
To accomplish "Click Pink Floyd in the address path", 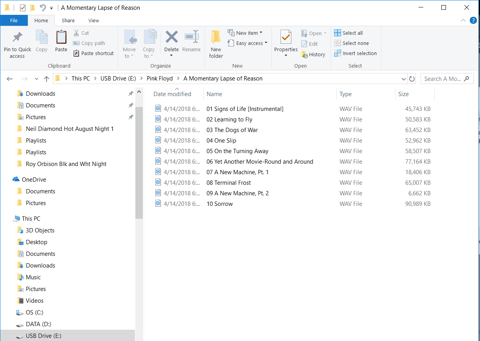I will click(x=160, y=79).
